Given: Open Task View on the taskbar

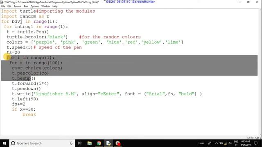Looking at the screenshot, I should pyautogui.click(x=80, y=143).
